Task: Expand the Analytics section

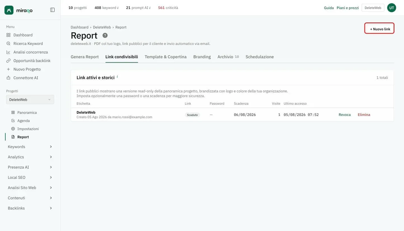Action: click(x=30, y=157)
